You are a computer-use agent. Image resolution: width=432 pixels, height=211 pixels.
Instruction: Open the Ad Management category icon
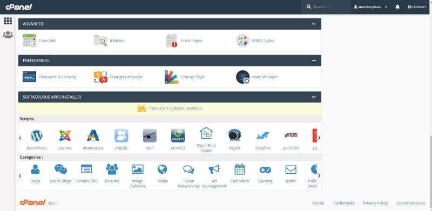coord(214,169)
